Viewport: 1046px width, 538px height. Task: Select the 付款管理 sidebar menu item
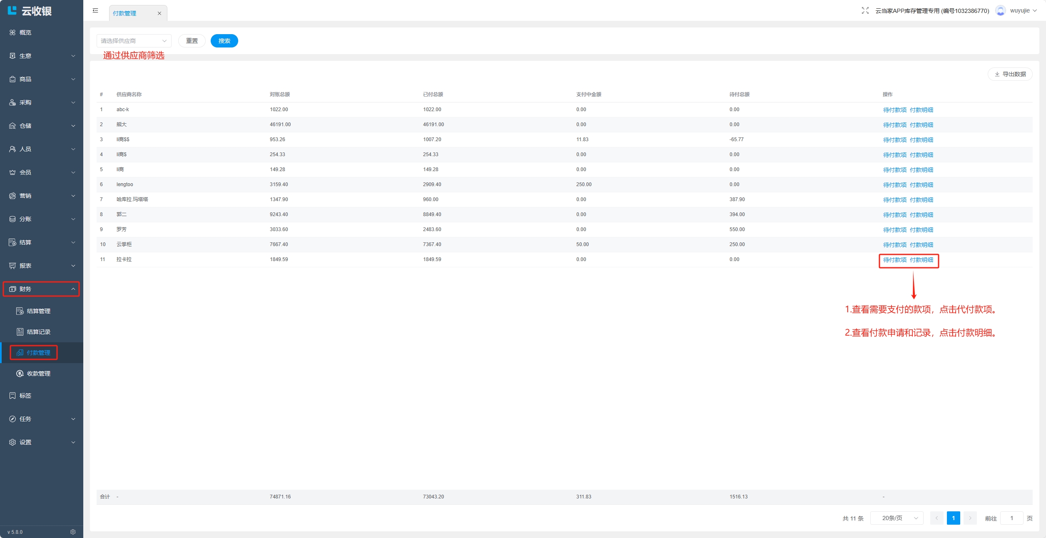(38, 353)
